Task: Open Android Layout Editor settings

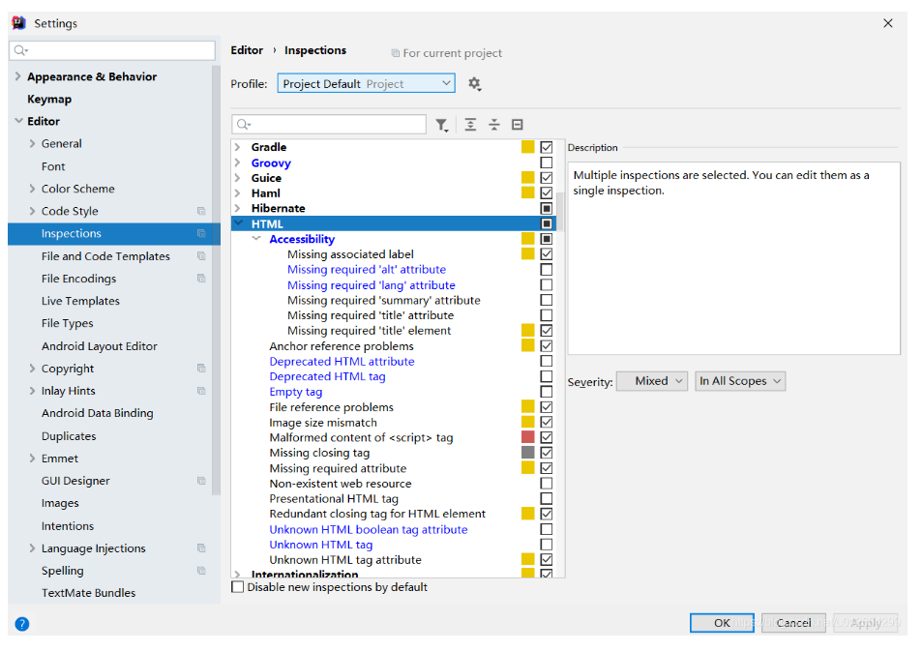Action: tap(100, 346)
